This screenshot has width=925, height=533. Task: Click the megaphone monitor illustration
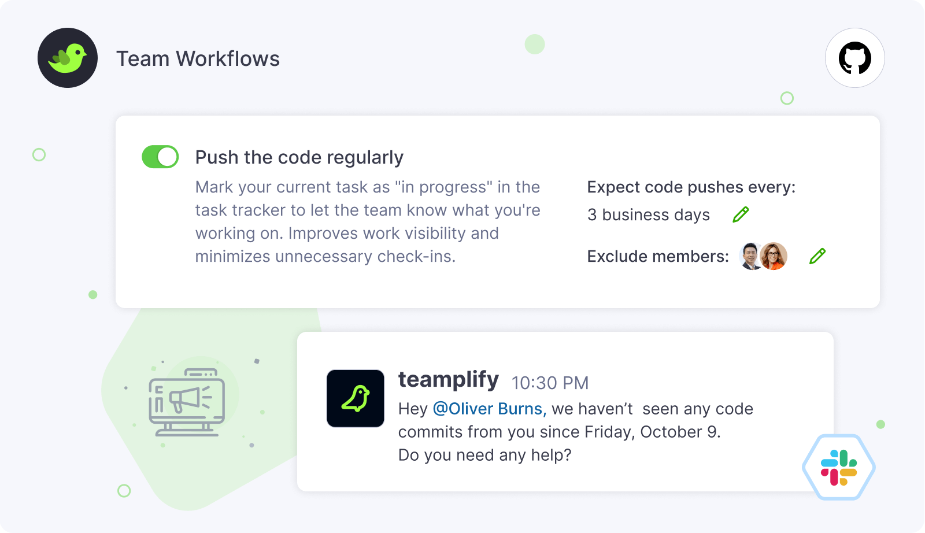[x=186, y=401]
